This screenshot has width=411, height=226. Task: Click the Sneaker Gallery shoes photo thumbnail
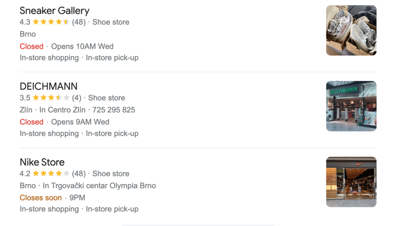tap(351, 30)
